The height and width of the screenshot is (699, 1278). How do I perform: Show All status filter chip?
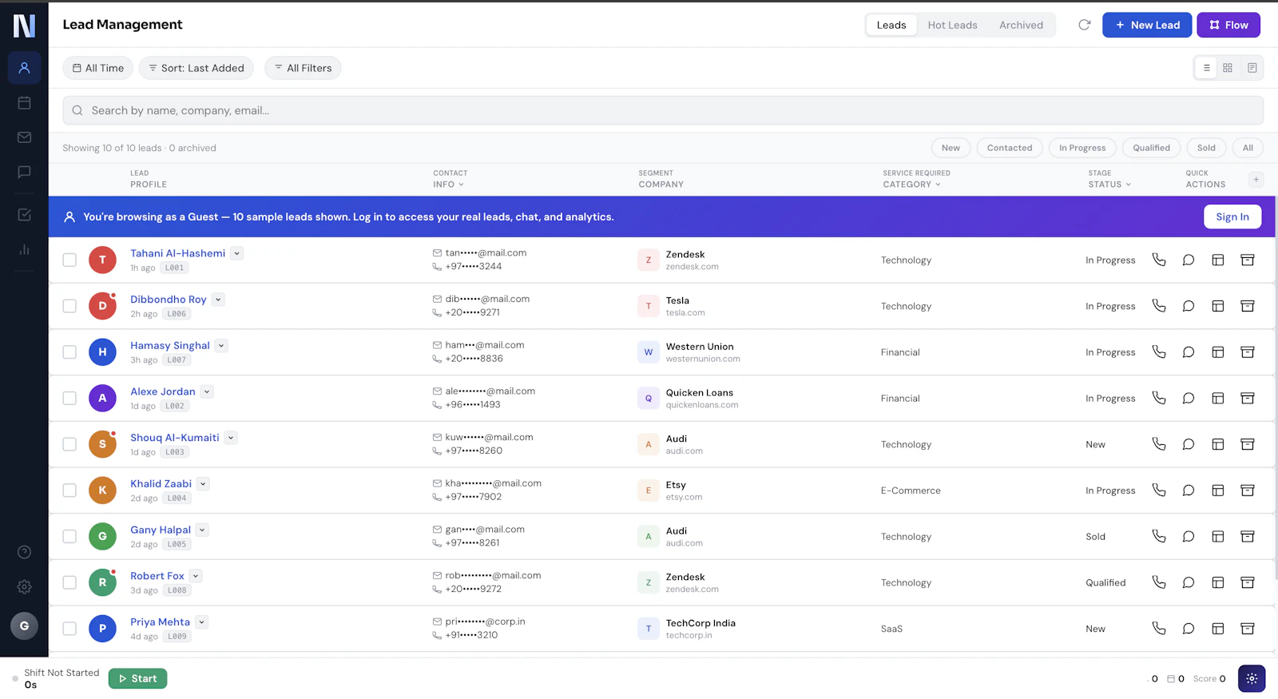click(x=1248, y=148)
